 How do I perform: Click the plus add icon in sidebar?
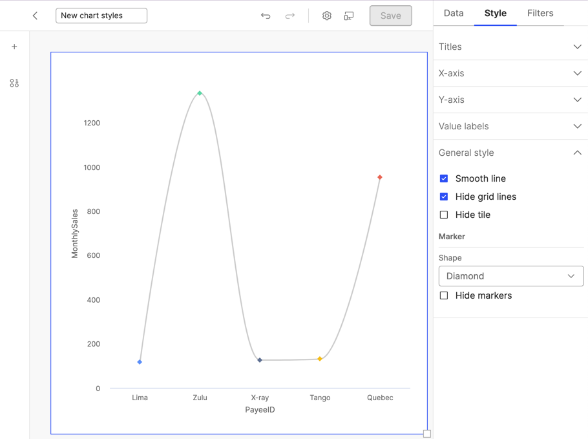click(14, 47)
